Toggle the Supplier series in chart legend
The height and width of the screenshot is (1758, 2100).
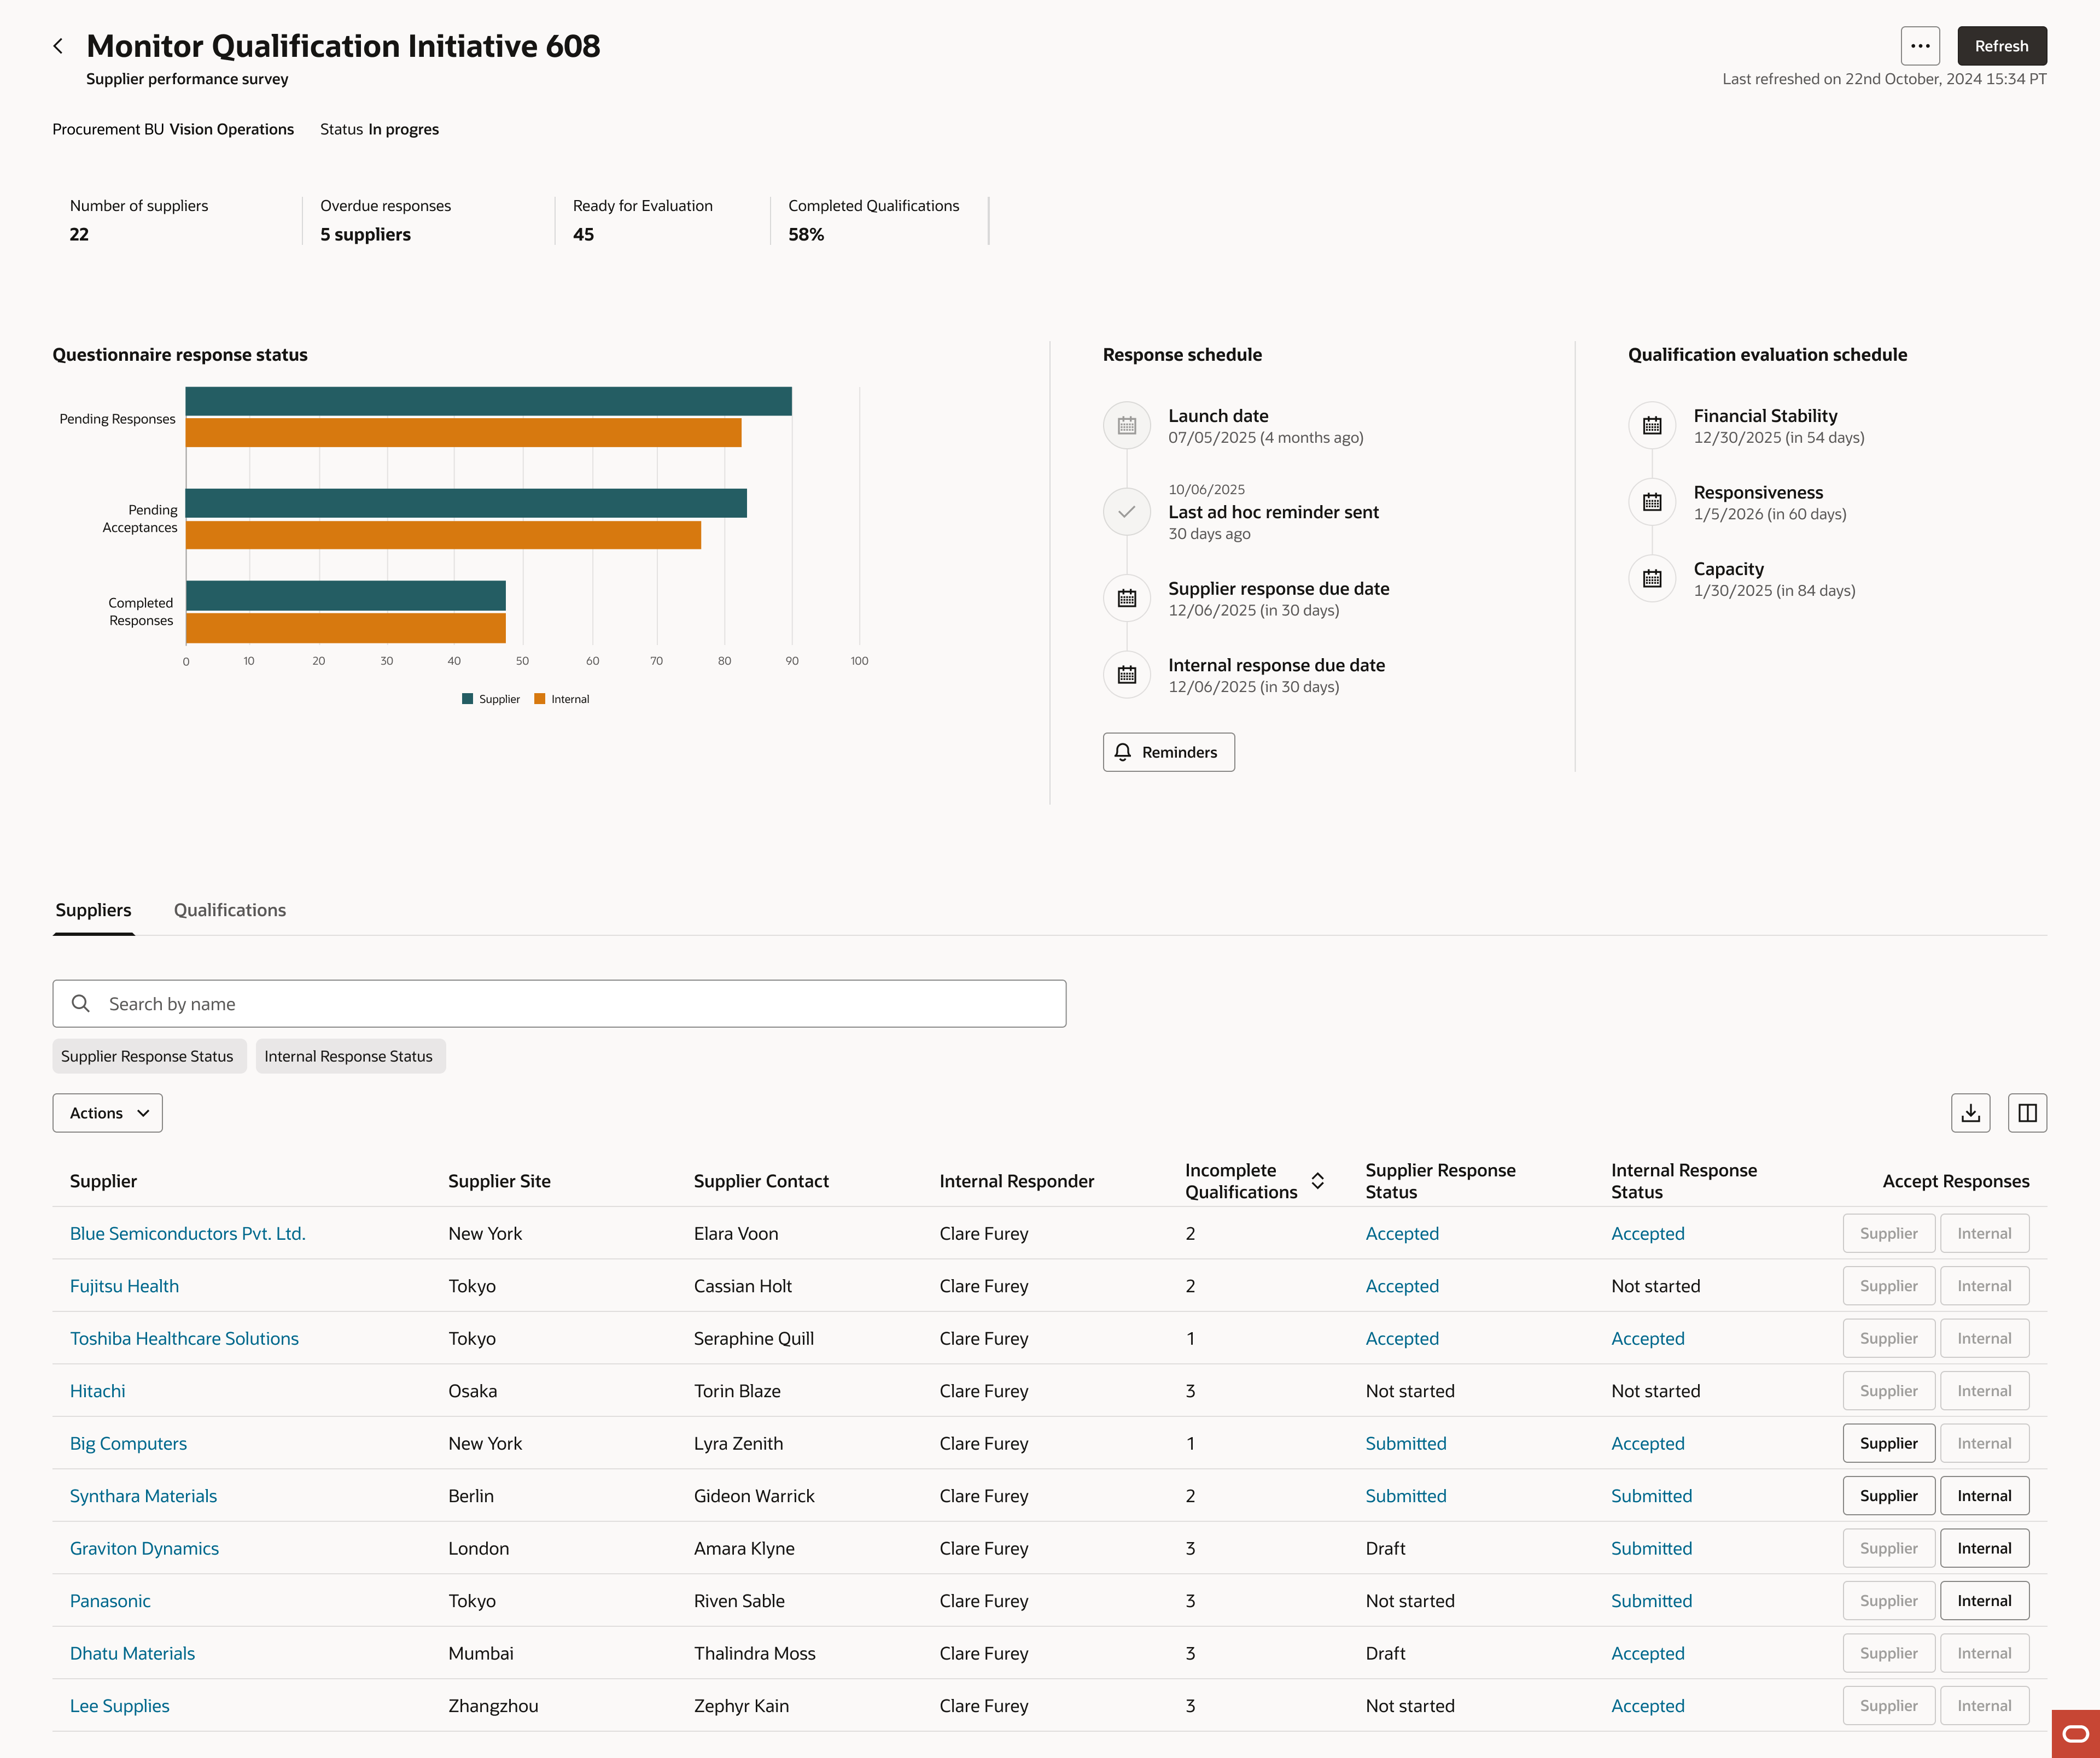pyautogui.click(x=491, y=700)
